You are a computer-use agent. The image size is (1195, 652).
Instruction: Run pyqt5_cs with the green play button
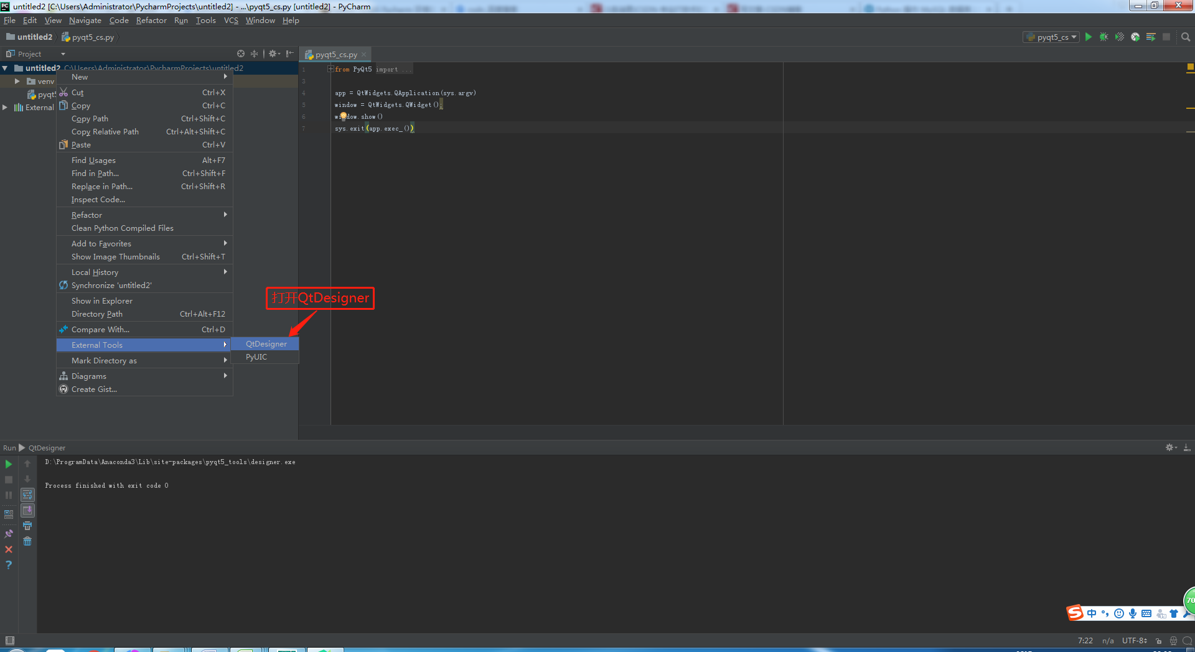(1088, 37)
